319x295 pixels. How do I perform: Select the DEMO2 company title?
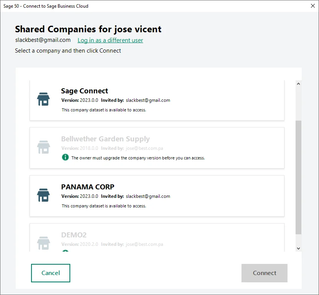(x=74, y=235)
